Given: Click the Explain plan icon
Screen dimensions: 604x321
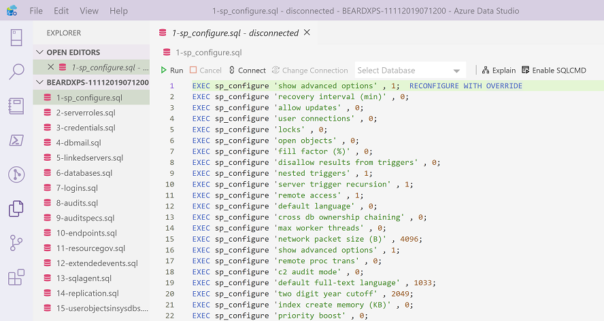Looking at the screenshot, I should click(x=486, y=70).
